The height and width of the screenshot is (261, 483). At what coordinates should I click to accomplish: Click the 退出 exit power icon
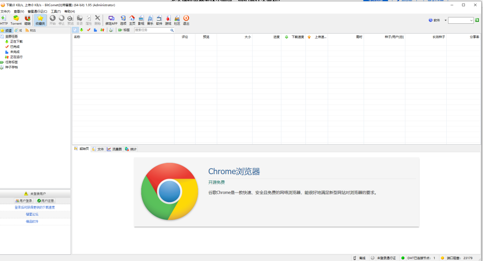186,20
